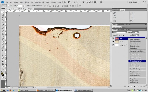148x92 pixels.
Task: Select the Magic Wand tool
Action: pyautogui.click(x=3, y=20)
